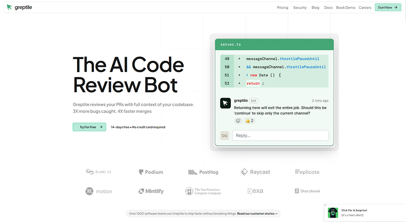This screenshot has width=406, height=222.
Task: Open the PostHog logo
Action: [203, 172]
